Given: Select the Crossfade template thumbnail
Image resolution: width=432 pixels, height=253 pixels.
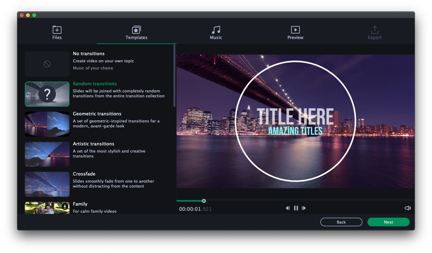Looking at the screenshot, I should point(47,184).
